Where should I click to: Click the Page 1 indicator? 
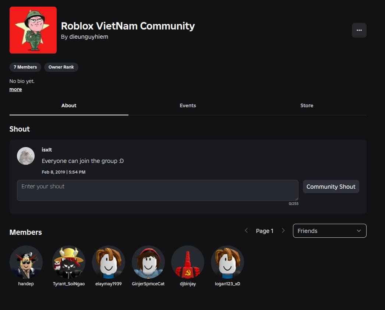[x=265, y=231]
